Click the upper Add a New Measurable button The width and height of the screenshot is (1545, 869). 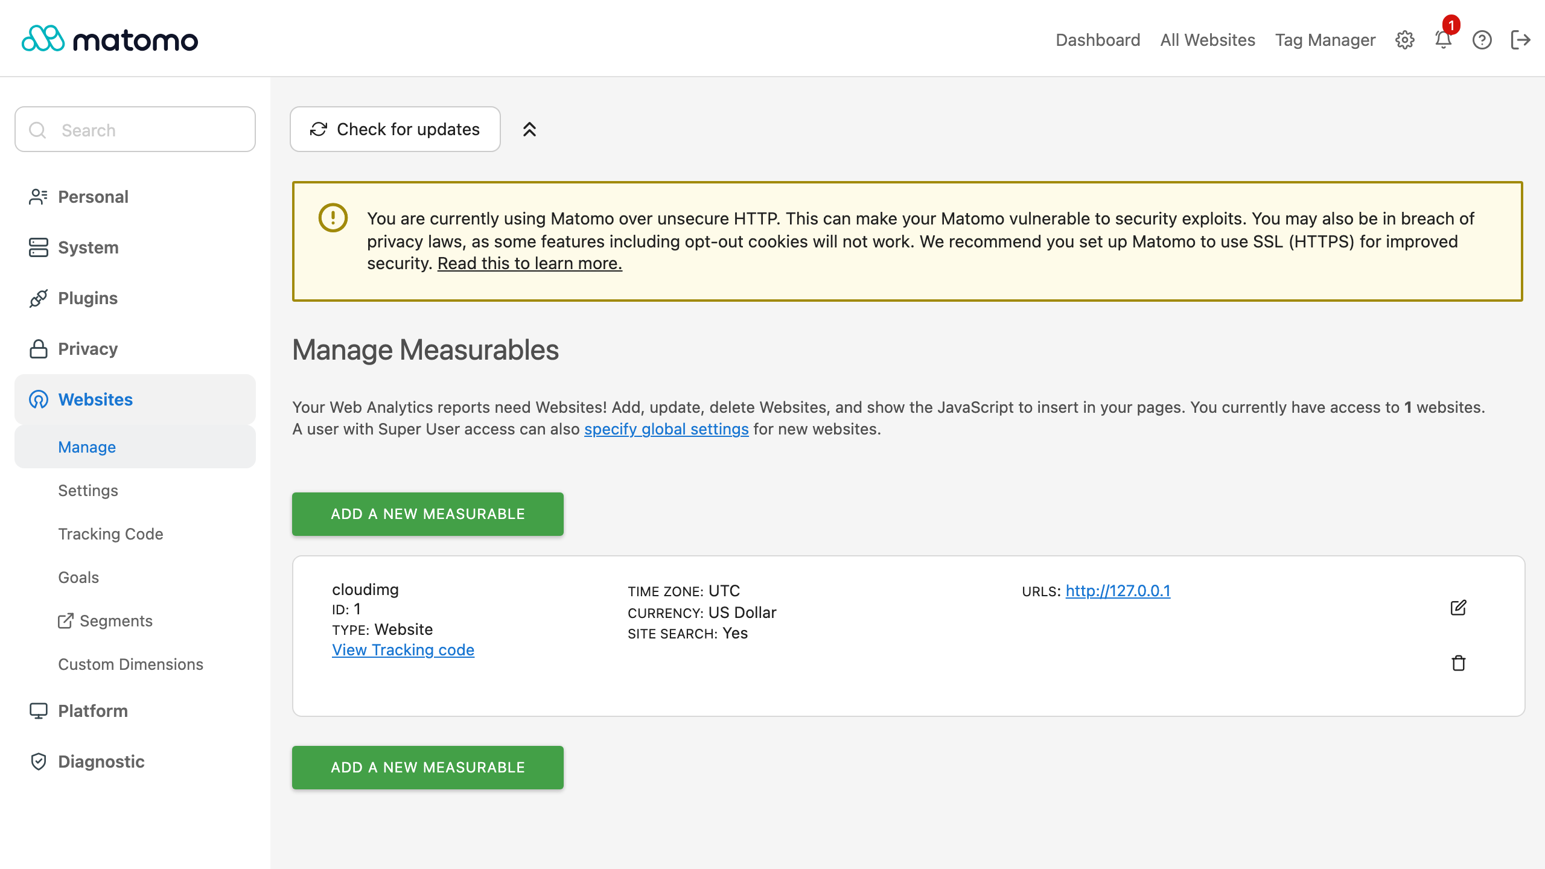pos(428,514)
